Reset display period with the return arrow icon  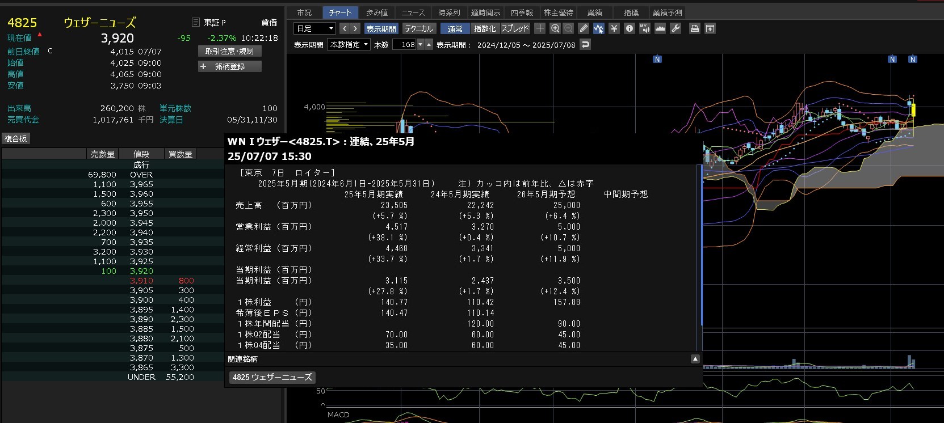[x=586, y=44]
